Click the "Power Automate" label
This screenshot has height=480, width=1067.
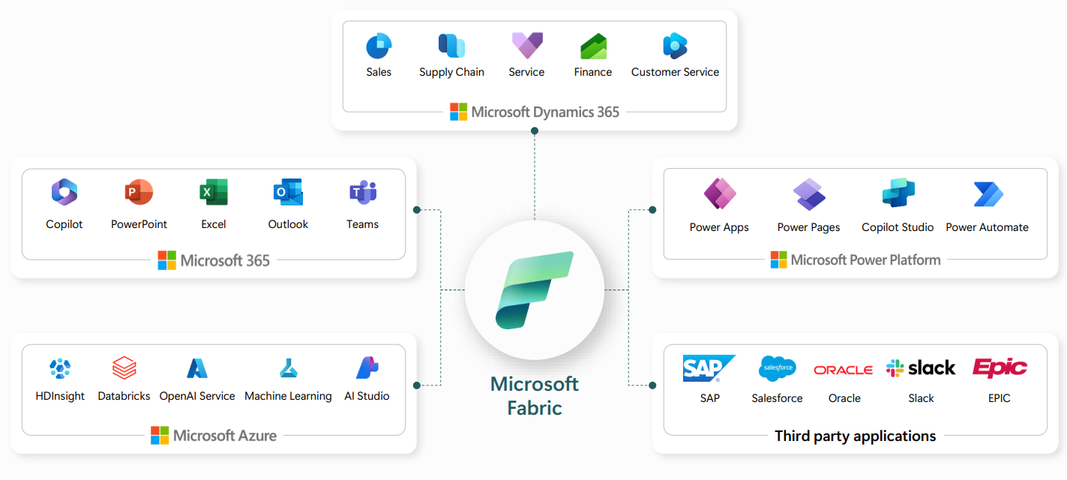coord(988,227)
